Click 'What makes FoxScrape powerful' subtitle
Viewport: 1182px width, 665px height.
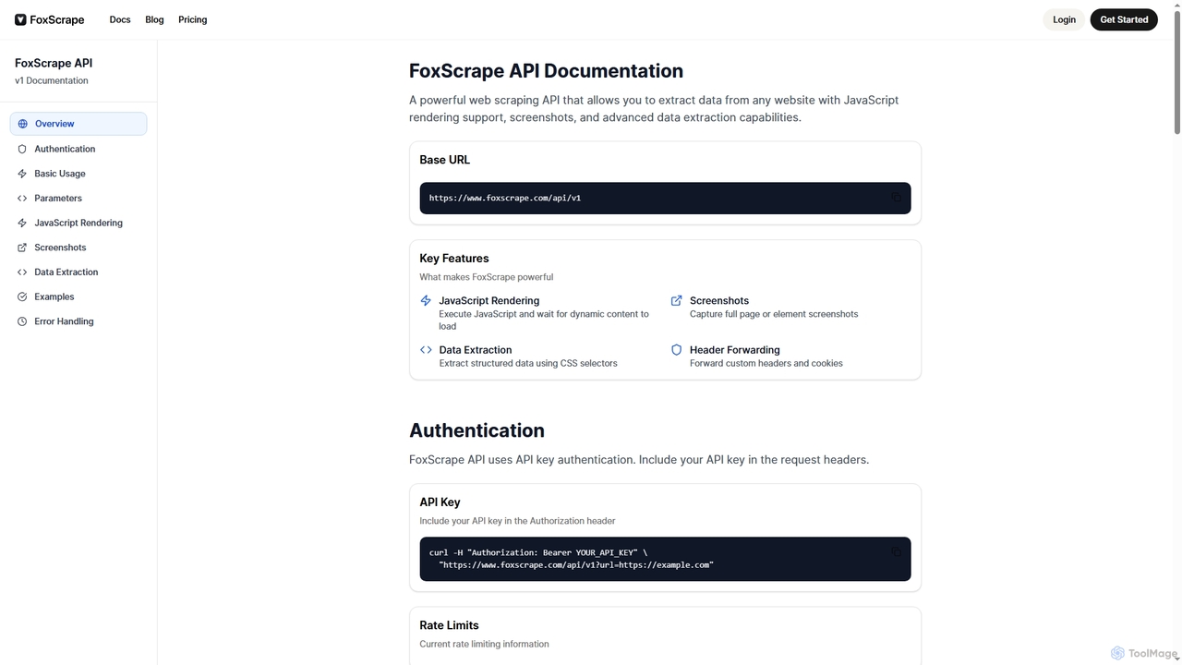[x=487, y=277]
